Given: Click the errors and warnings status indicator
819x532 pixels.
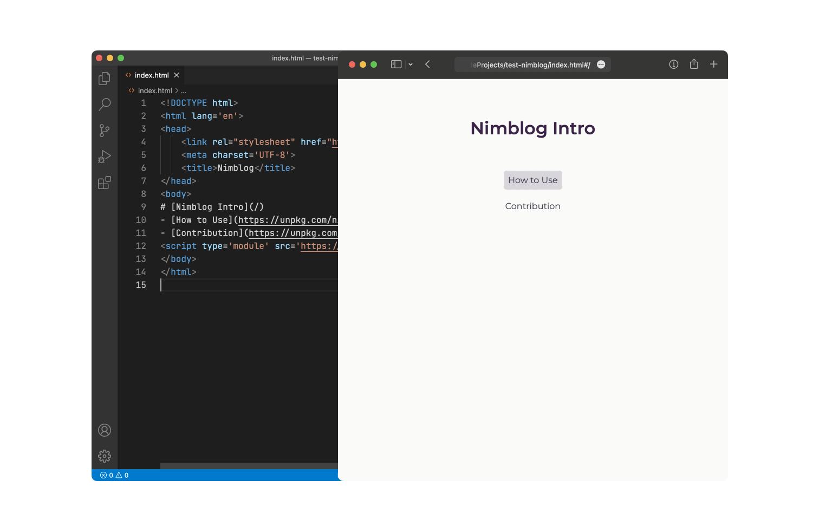Looking at the screenshot, I should [x=114, y=475].
